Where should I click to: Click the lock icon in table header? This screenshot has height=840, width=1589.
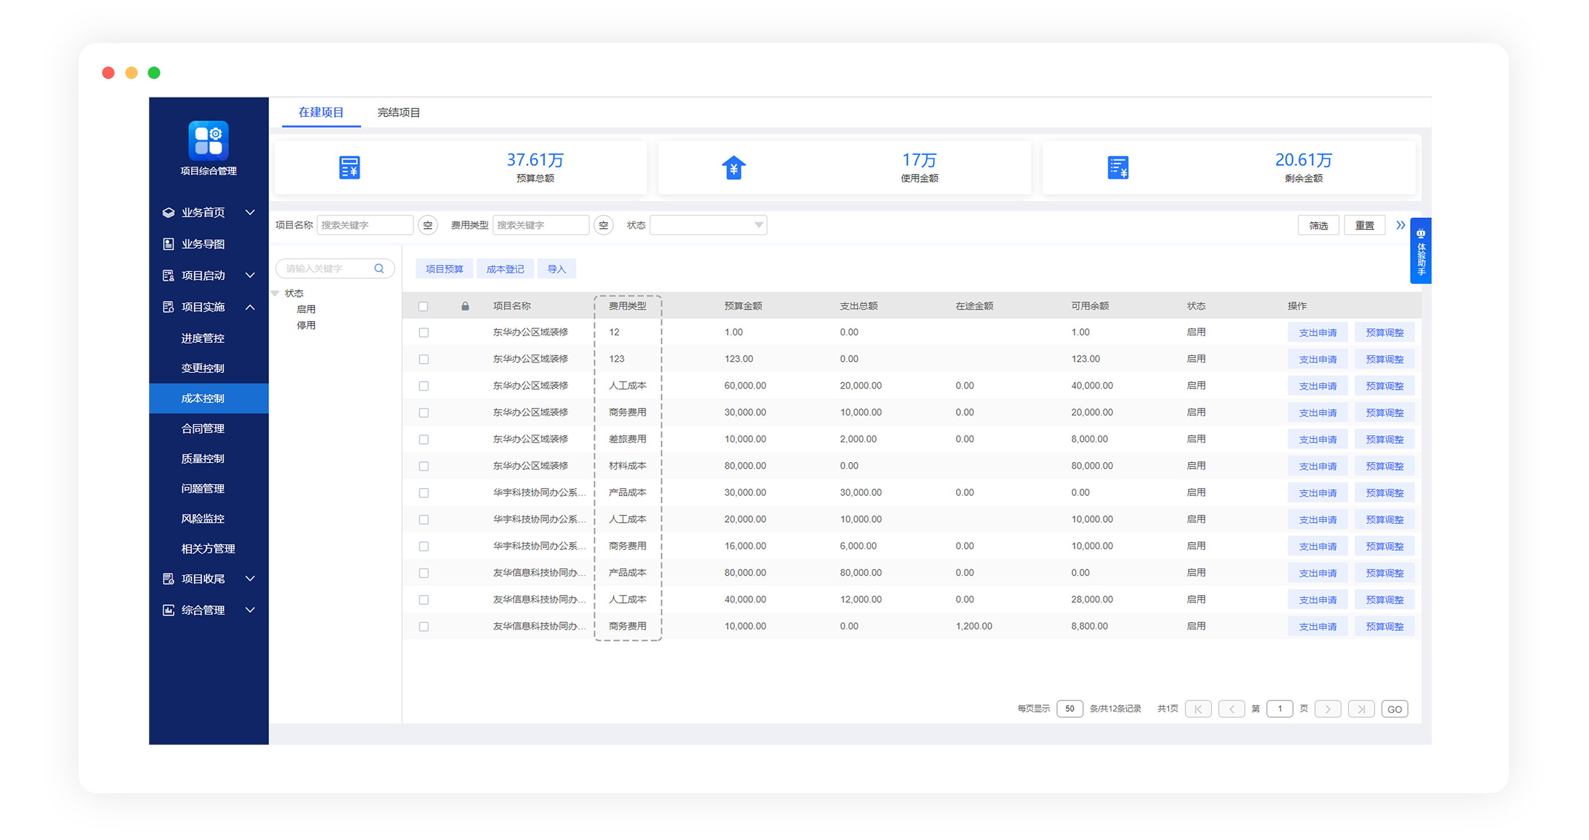[465, 306]
